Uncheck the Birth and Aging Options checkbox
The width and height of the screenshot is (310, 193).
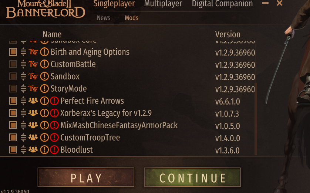pyautogui.click(x=13, y=52)
